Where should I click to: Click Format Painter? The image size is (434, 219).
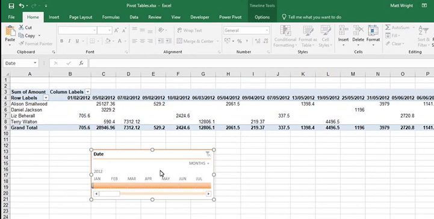[x=36, y=44]
